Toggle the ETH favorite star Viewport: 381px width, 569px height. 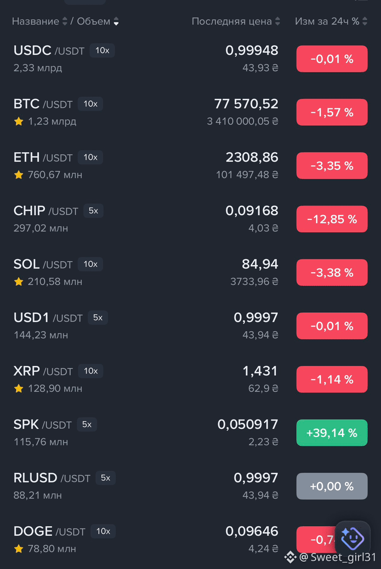pos(18,175)
